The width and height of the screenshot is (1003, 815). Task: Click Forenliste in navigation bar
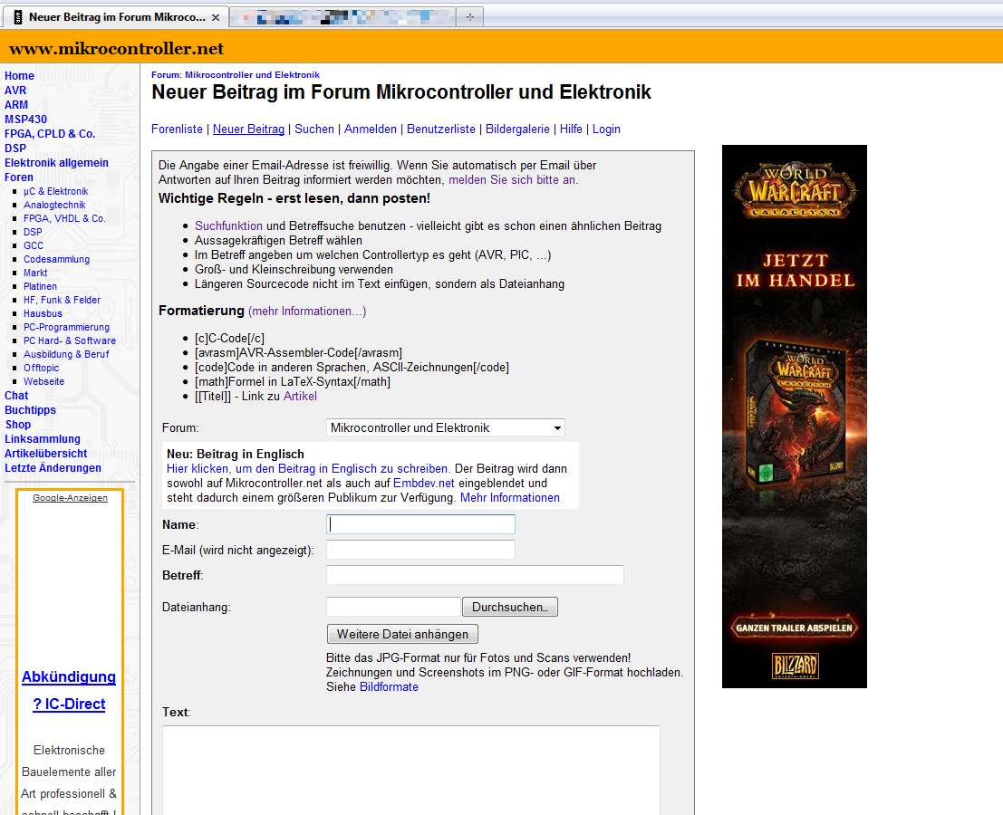pyautogui.click(x=177, y=129)
